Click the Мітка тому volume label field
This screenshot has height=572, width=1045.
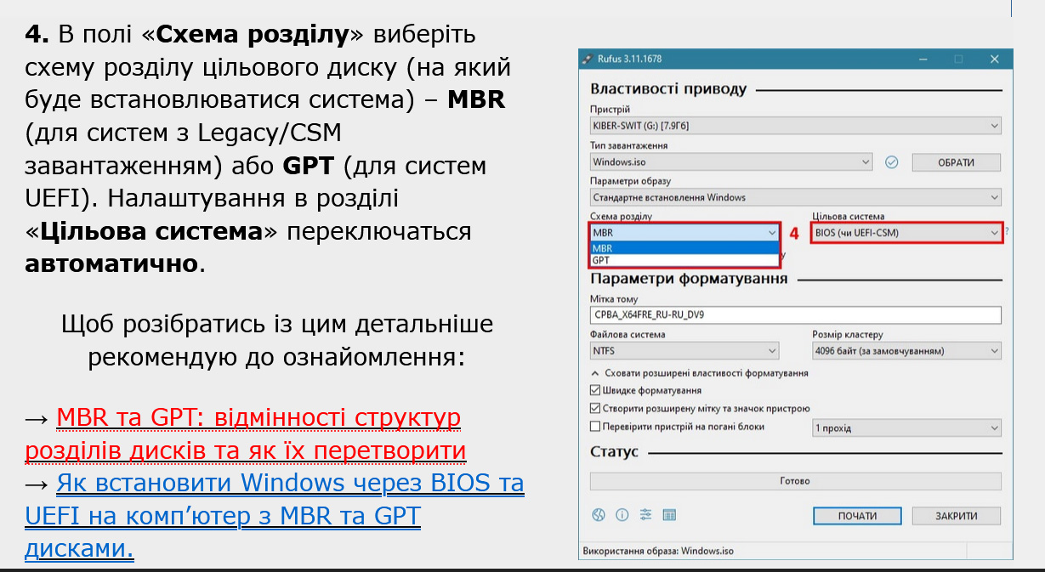coord(795,314)
